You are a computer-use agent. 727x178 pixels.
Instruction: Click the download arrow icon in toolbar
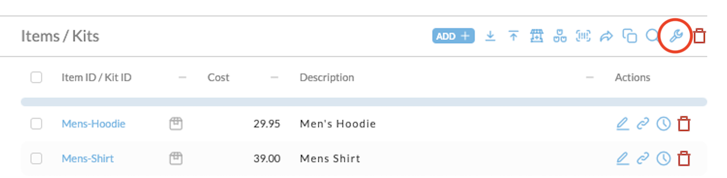(490, 36)
